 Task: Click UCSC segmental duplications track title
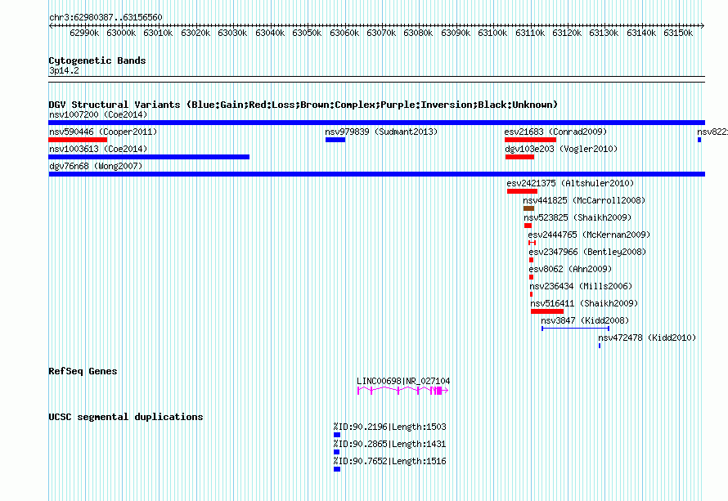click(x=126, y=417)
